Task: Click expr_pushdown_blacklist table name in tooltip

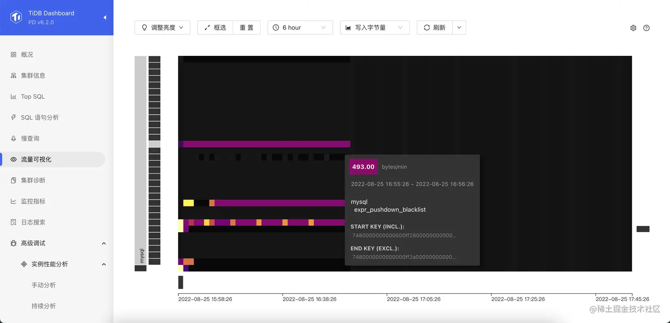Action: (390, 210)
